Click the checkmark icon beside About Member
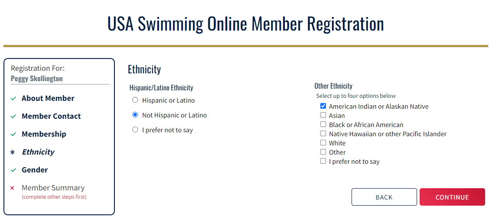Viewport: 490px width, 217px height. (13, 99)
